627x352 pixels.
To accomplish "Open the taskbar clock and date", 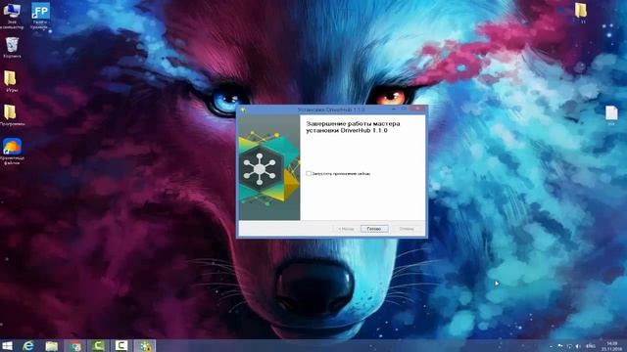I will point(611,346).
